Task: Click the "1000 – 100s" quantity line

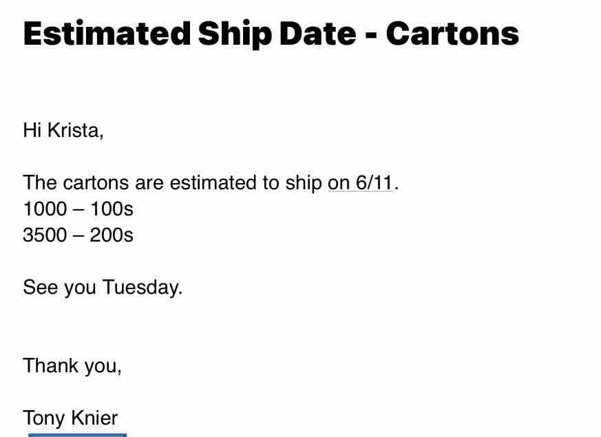Action: (x=78, y=209)
